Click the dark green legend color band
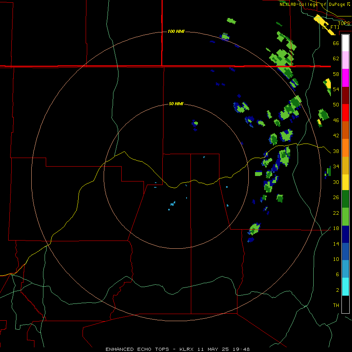 point(345,199)
